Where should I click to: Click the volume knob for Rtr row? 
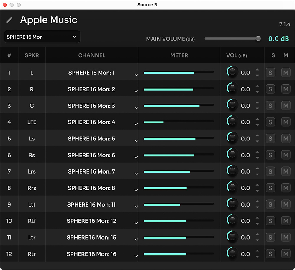tap(232, 254)
